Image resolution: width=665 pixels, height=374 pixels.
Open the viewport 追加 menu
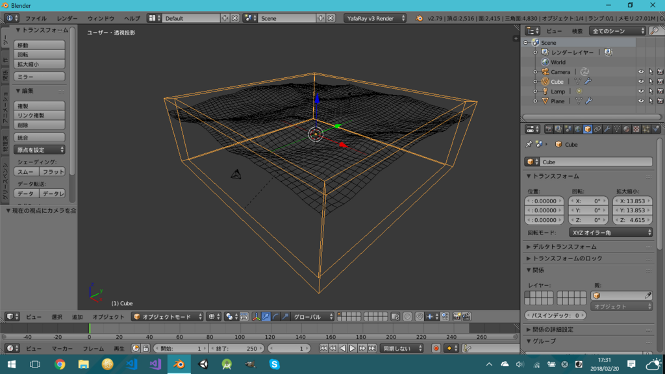pyautogui.click(x=77, y=317)
